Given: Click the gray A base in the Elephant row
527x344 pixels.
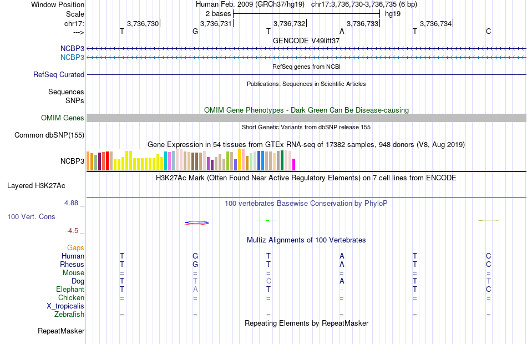Looking at the screenshot, I should click(195, 290).
